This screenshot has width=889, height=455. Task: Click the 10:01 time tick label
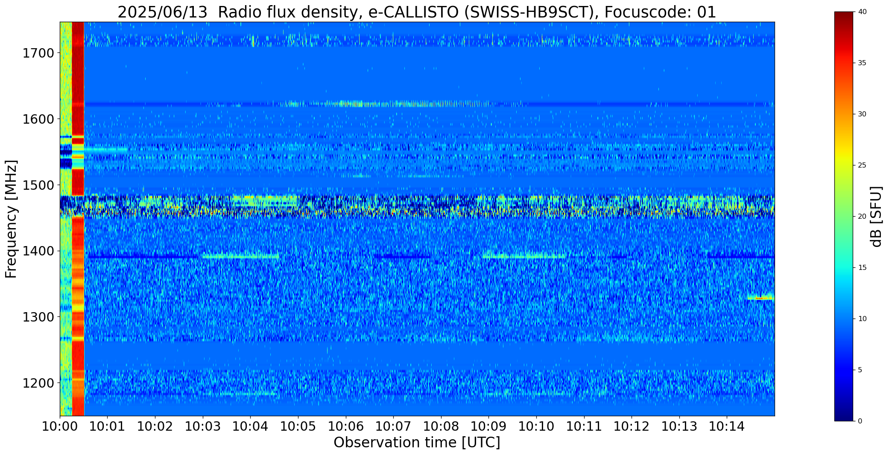click(107, 426)
